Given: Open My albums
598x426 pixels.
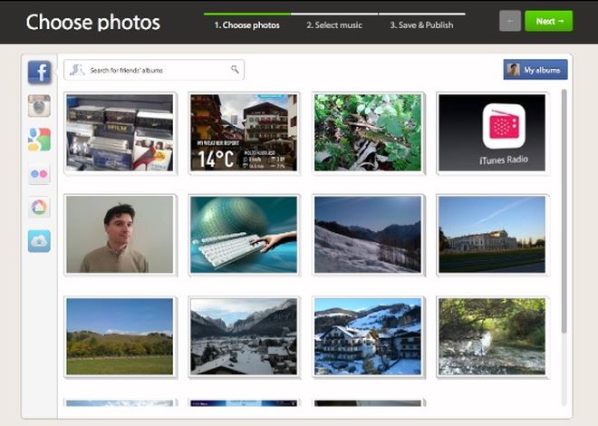Looking at the screenshot, I should click(x=535, y=70).
